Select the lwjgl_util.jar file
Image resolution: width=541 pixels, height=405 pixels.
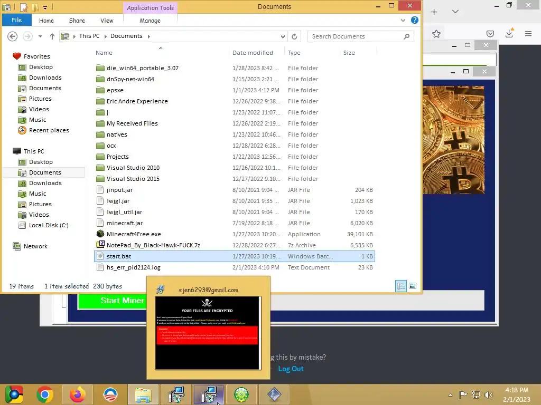[124, 212]
